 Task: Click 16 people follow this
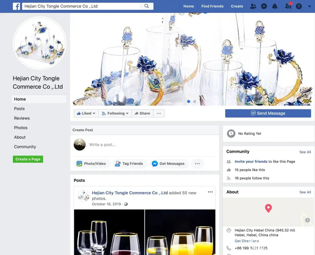pyautogui.click(x=252, y=178)
